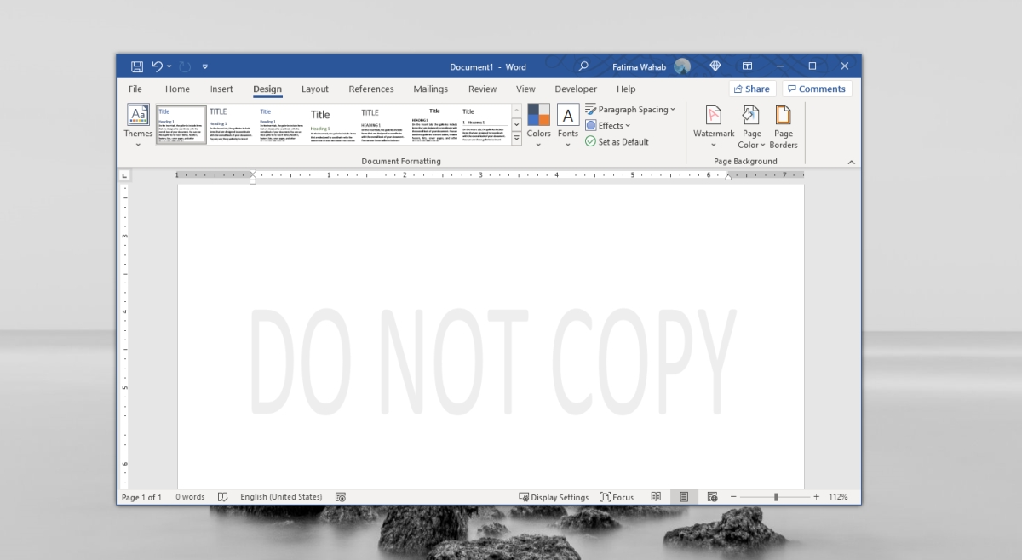This screenshot has width=1022, height=560.
Task: Switch to the Review ribbon tab
Action: point(482,89)
